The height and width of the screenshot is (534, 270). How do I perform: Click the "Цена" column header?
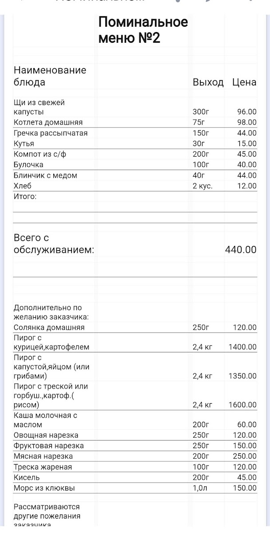[244, 82]
